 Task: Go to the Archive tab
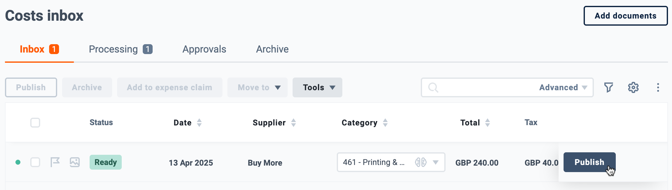click(272, 49)
